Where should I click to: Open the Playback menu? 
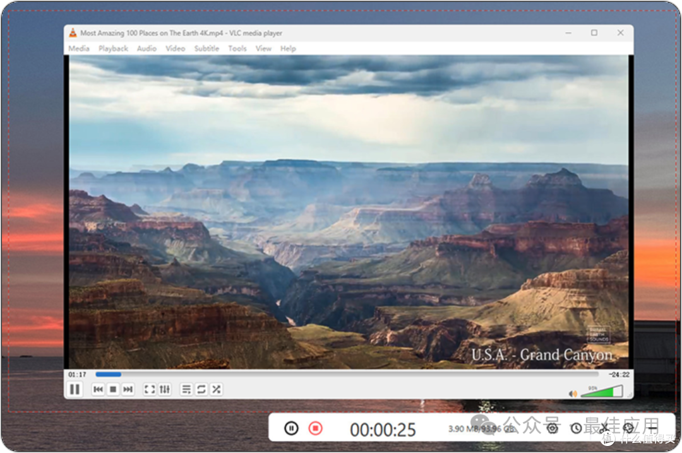113,49
